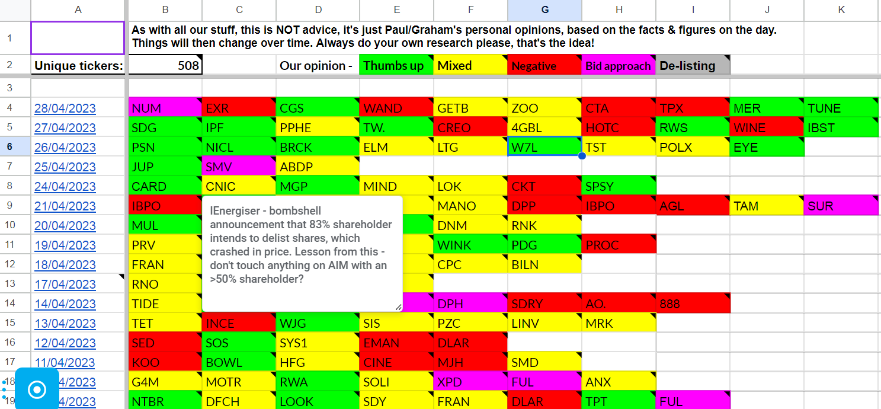Image resolution: width=881 pixels, height=409 pixels.
Task: Click the SMV ticker cell
Action: tap(239, 167)
